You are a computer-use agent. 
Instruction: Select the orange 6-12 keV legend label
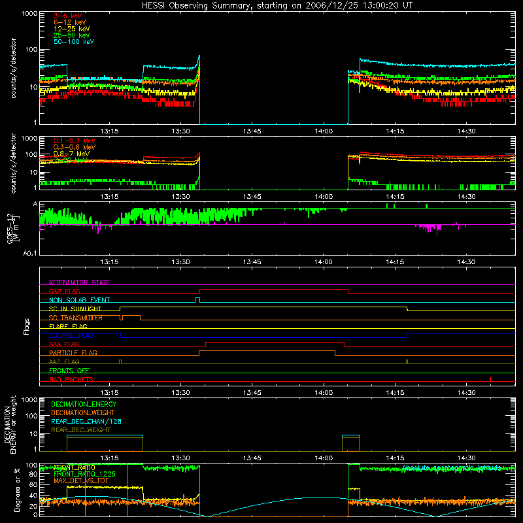(x=69, y=22)
